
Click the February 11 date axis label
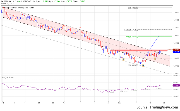[x=80, y=103]
